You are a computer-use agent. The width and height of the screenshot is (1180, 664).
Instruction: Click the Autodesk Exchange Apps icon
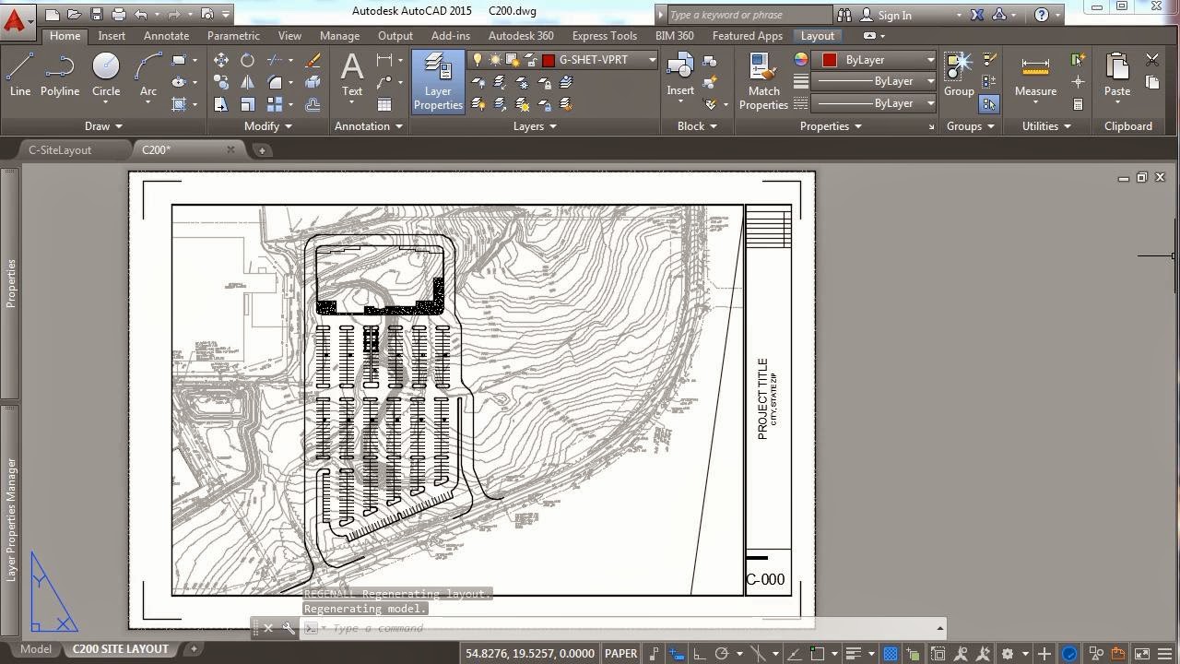coord(976,15)
